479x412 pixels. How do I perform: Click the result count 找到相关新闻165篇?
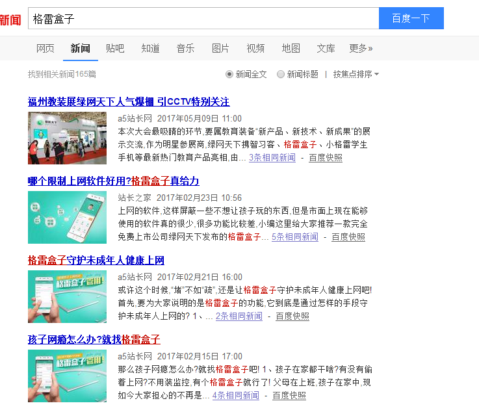(x=62, y=74)
